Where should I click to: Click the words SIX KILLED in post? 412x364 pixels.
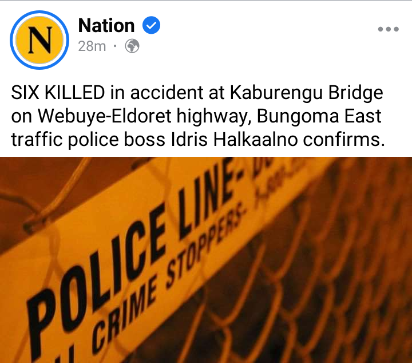pyautogui.click(x=58, y=93)
